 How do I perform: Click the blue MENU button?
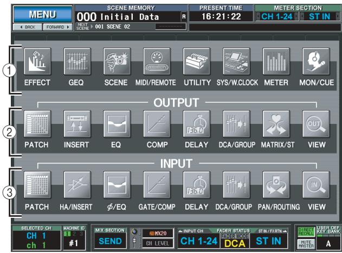43,14
